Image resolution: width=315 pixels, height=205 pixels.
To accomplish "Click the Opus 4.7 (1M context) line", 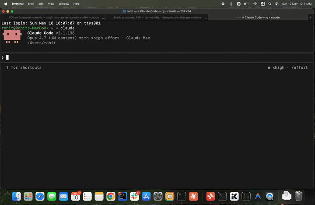I will click(88, 38).
